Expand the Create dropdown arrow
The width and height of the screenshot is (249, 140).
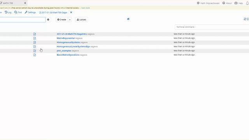click(70, 20)
